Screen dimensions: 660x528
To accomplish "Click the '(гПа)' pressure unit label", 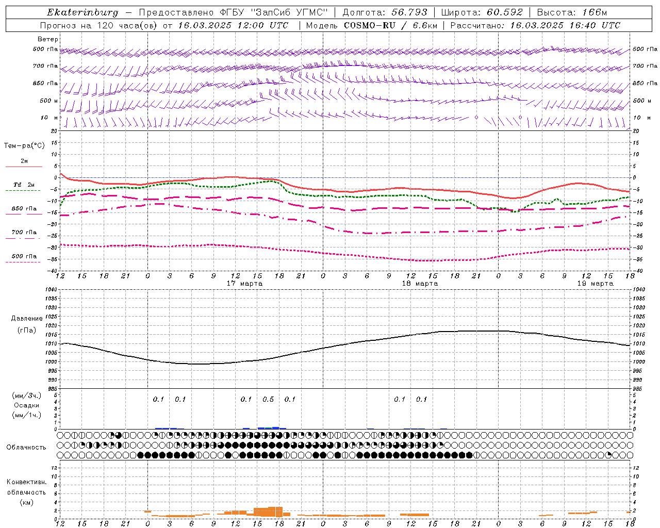I will pyautogui.click(x=27, y=331).
